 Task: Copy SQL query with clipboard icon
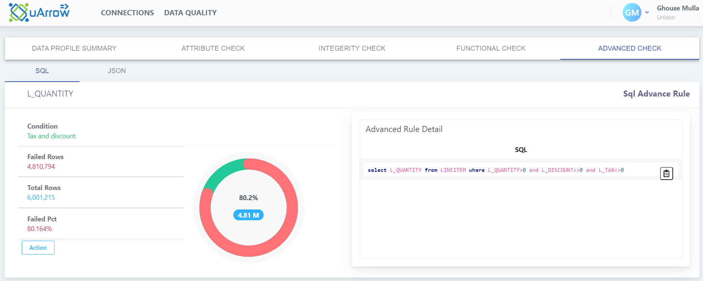(666, 173)
